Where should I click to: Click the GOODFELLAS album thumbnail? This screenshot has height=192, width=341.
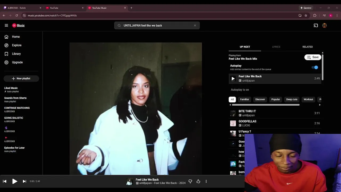(x=233, y=123)
